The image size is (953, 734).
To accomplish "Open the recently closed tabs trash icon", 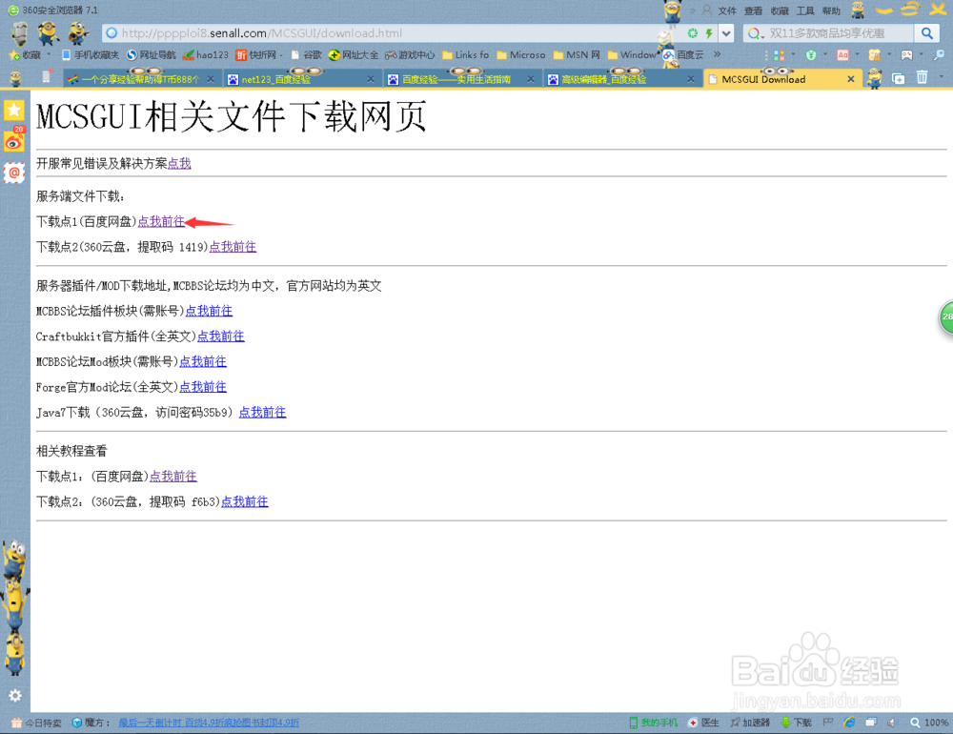I will [x=922, y=75].
